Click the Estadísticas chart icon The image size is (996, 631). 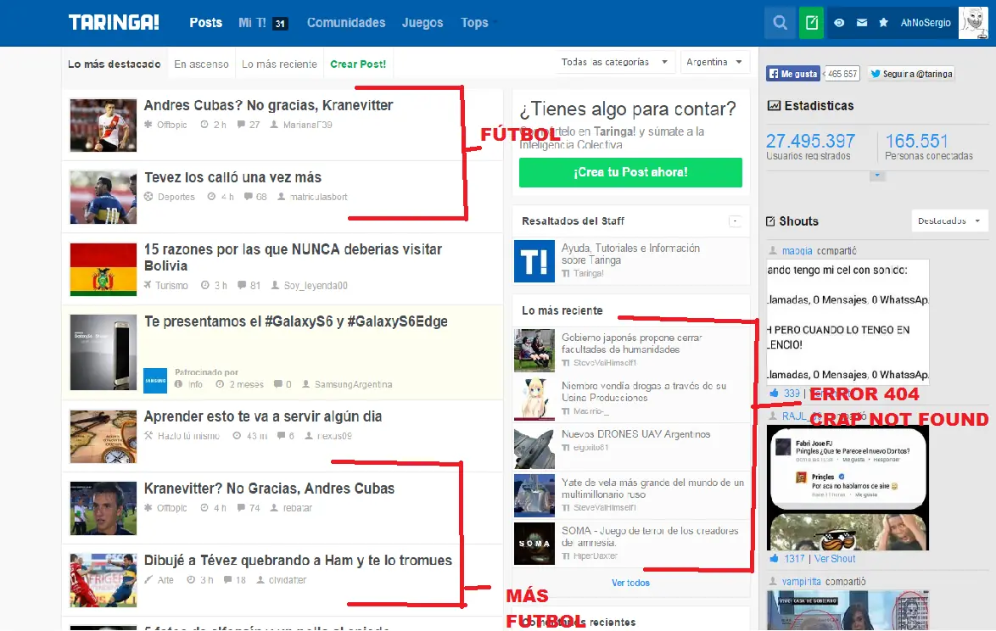(774, 105)
